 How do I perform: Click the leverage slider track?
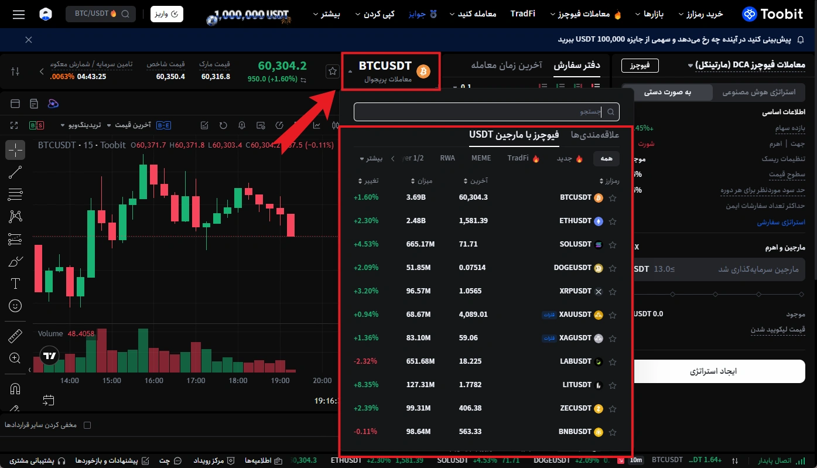pos(719,293)
